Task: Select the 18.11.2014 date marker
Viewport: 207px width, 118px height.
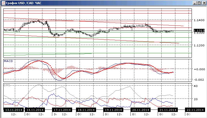Action: pyautogui.click(x=86, y=110)
